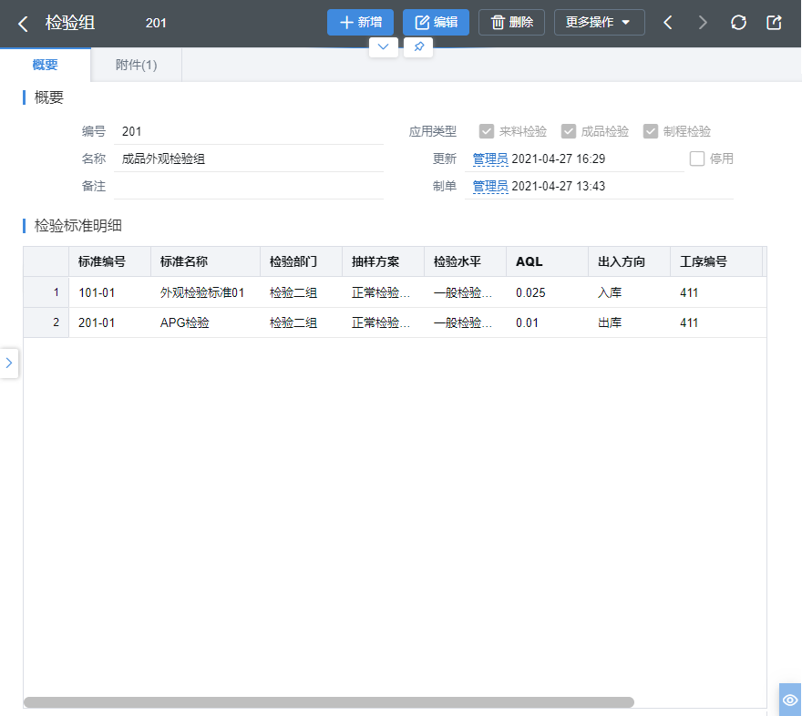The width and height of the screenshot is (802, 716).
Task: Expand the left side panel chevron
Action: click(9, 363)
